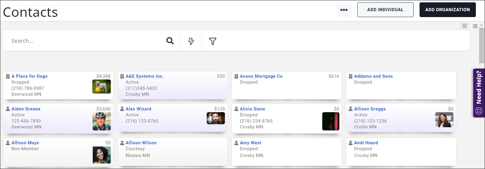485x169 pixels.
Task: Open the filter funnel icon
Action: (x=213, y=41)
